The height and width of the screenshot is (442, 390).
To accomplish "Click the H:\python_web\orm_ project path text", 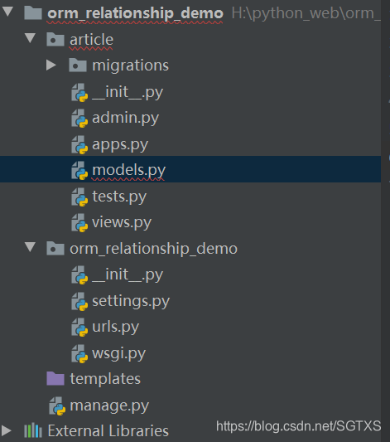I will 306,14.
